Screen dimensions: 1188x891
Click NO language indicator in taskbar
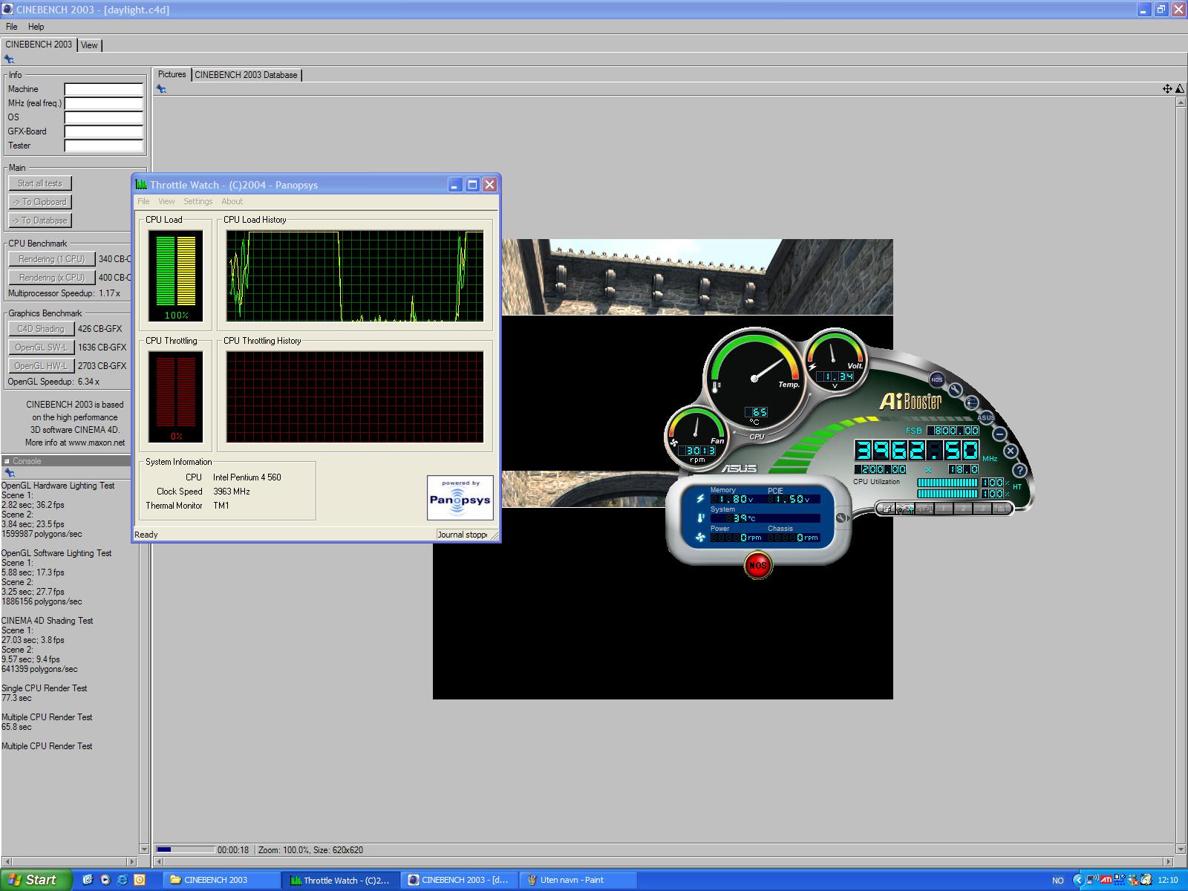pyautogui.click(x=1058, y=881)
